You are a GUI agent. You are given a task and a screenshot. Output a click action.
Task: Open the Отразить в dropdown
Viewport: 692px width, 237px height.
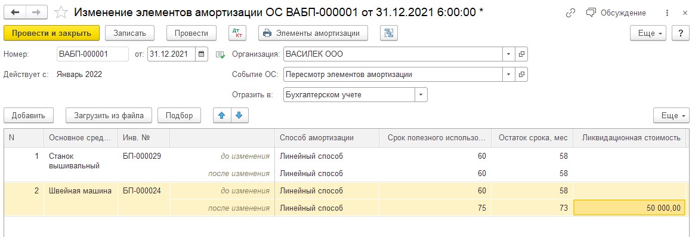point(421,95)
